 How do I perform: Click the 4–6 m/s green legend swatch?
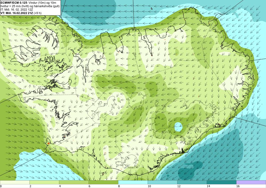pos(74,182)
